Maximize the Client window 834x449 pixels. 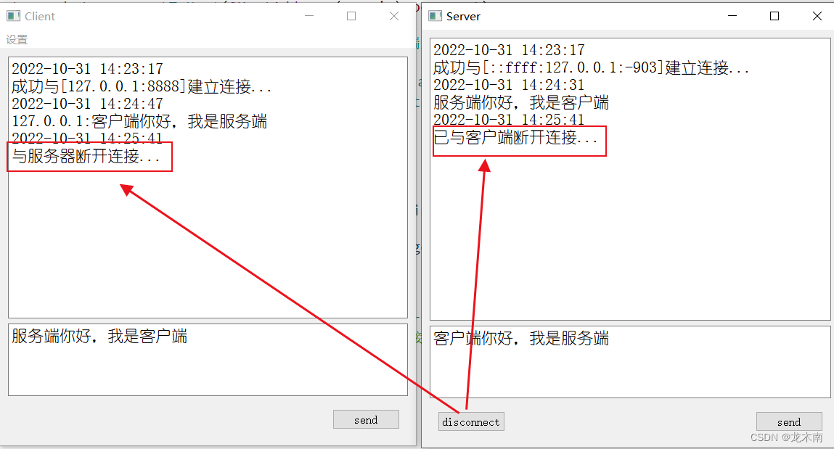pos(351,16)
